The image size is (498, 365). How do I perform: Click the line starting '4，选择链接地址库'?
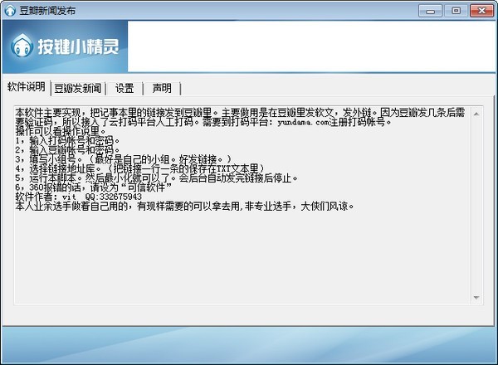tap(140, 168)
